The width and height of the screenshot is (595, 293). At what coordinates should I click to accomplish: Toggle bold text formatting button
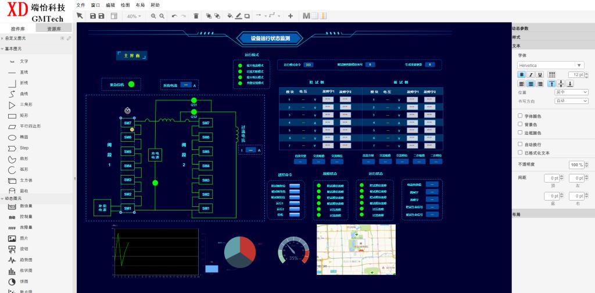[x=521, y=74]
